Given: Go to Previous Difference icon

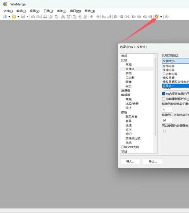Looking at the screenshot, I should [56, 17].
